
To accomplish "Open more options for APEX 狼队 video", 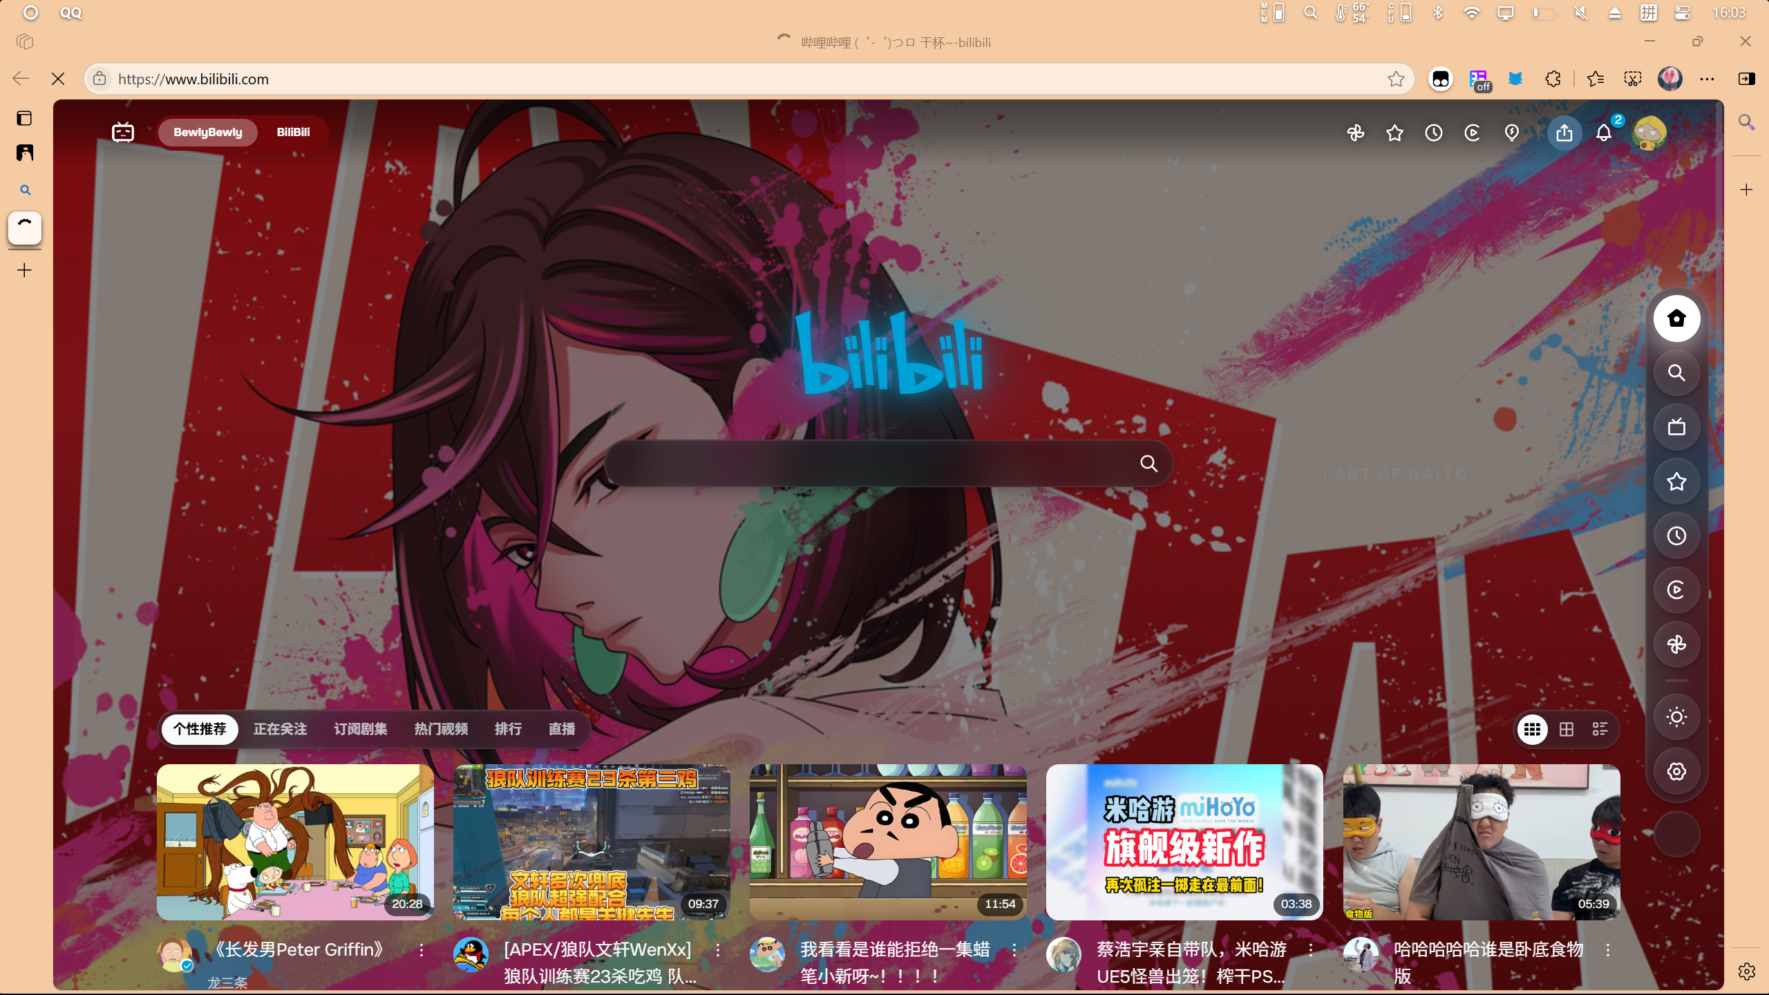I will click(717, 951).
